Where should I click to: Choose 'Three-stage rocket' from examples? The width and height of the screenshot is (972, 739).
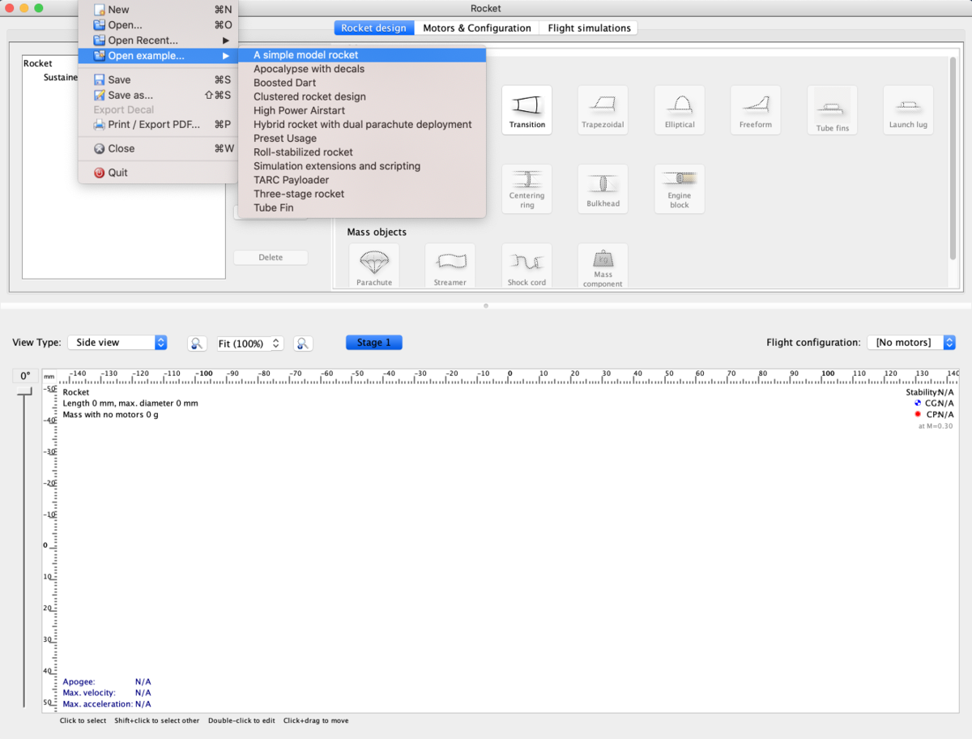(299, 194)
